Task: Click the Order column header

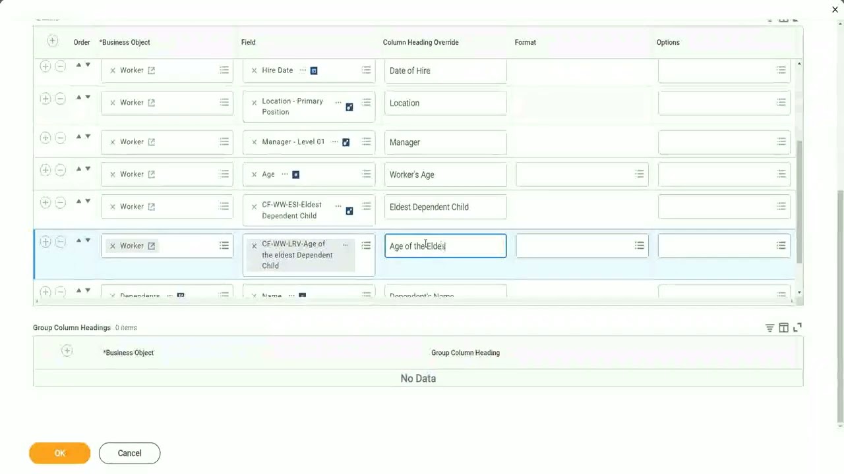Action: (82, 42)
